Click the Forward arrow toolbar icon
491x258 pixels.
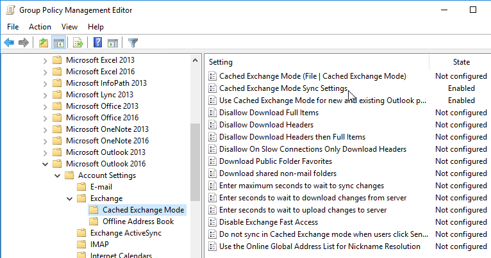point(24,42)
